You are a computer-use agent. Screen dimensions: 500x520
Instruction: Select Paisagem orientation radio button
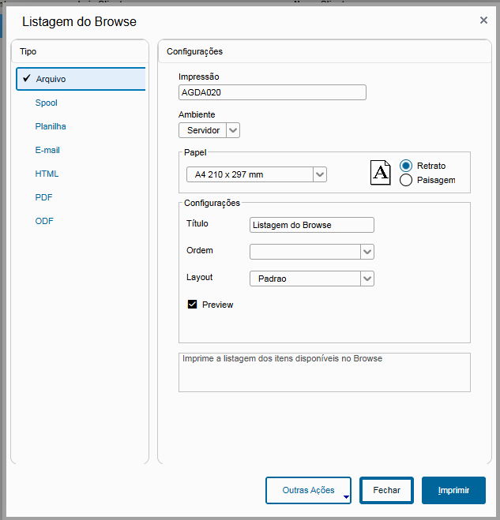click(x=407, y=180)
